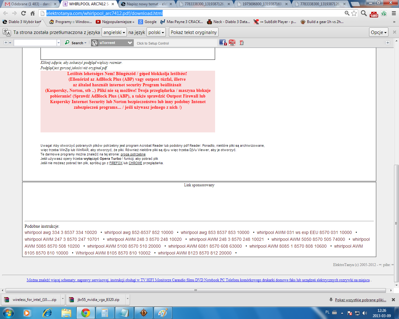Open the Google bookmark
399x319 pixels.
click(x=147, y=22)
